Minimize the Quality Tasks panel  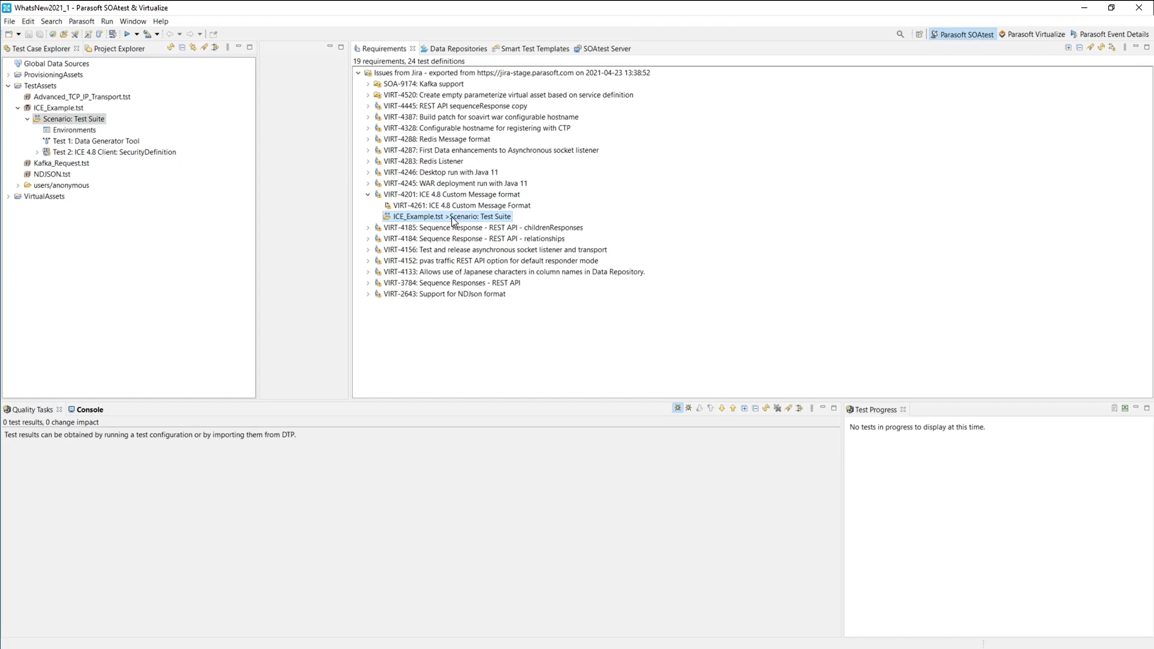[x=823, y=407]
